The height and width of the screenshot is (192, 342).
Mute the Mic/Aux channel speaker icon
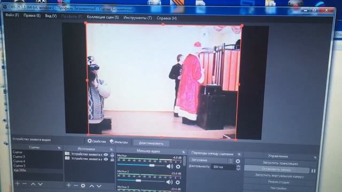point(169,166)
